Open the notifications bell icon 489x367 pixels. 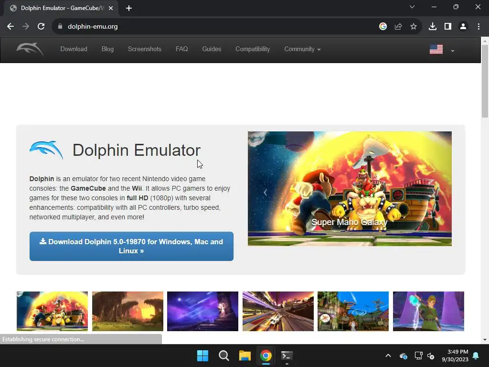pos(476,356)
